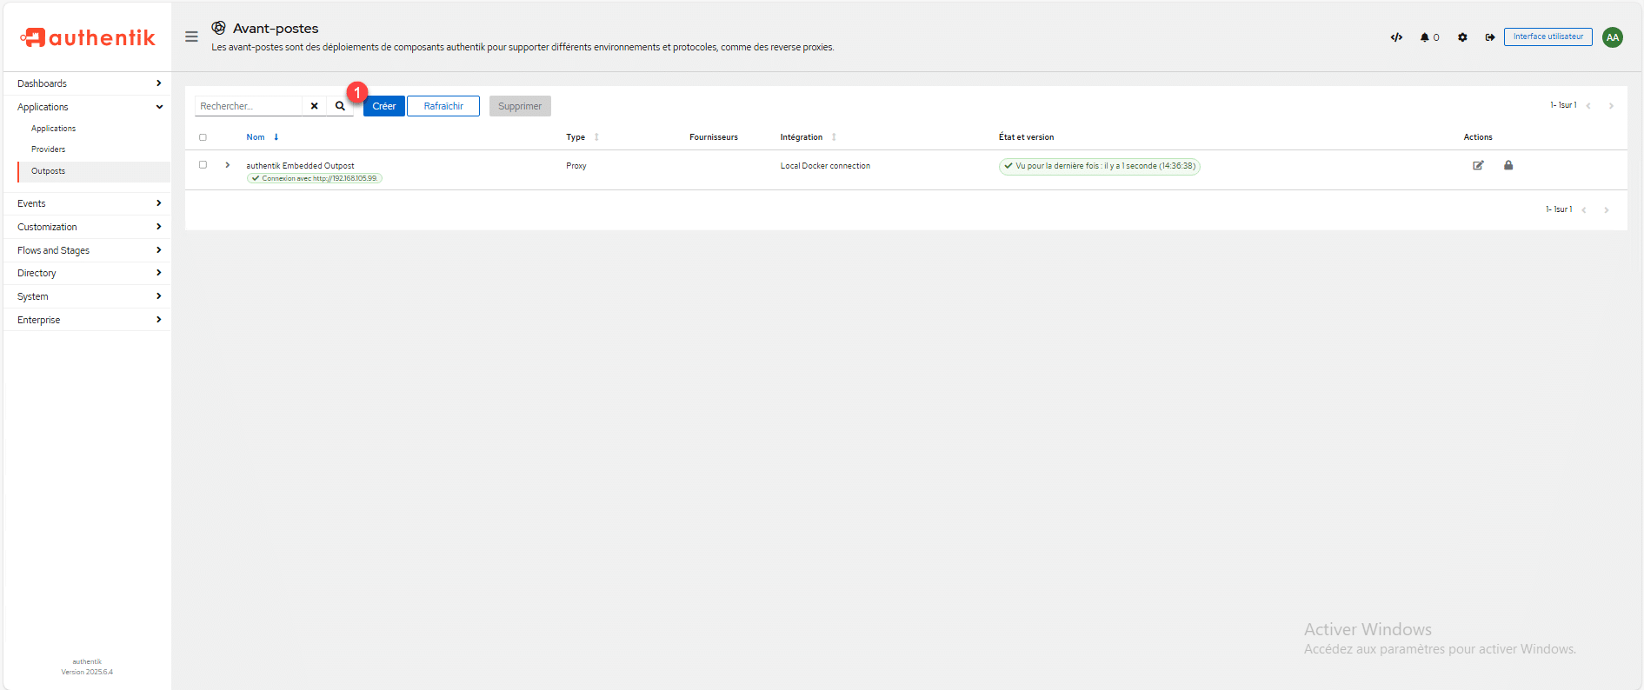The image size is (1644, 690).
Task: Click the Rafraîchir button
Action: pyautogui.click(x=443, y=106)
